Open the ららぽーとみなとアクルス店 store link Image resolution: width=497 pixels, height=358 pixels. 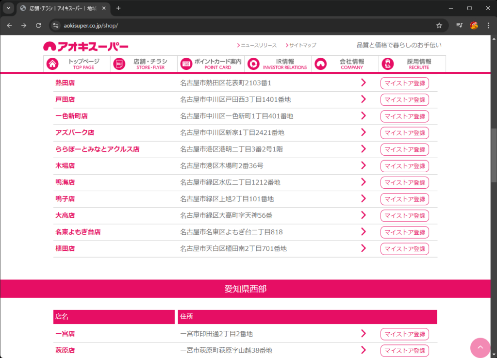click(97, 149)
